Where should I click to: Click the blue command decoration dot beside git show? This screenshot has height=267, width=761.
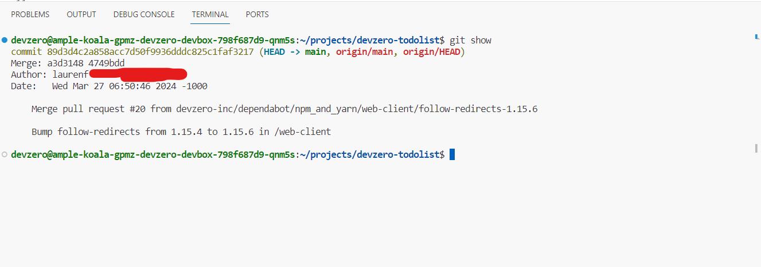point(5,40)
